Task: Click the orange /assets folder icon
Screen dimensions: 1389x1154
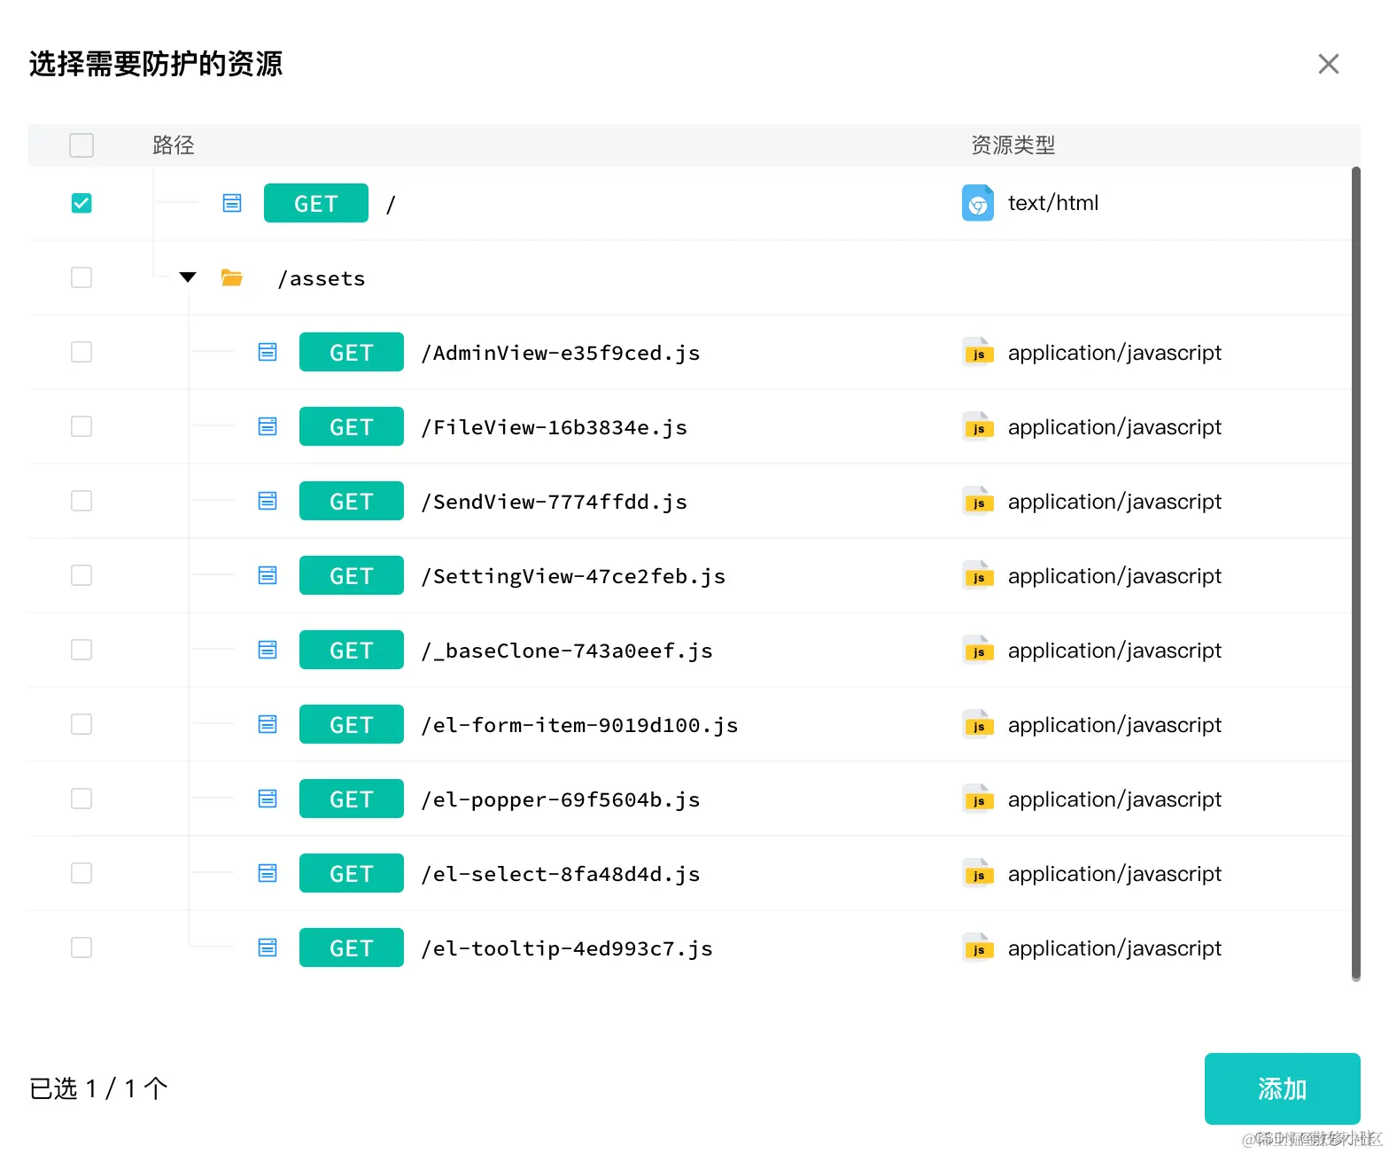Action: 232,277
